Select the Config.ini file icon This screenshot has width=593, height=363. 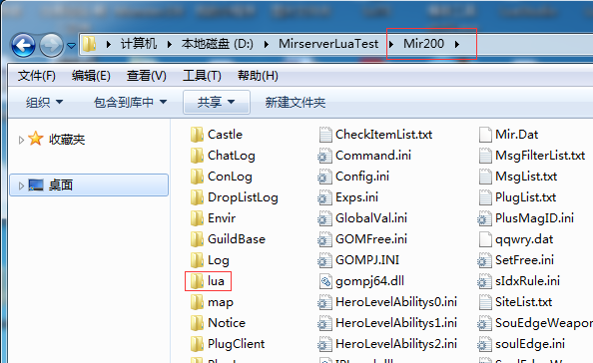point(324,177)
